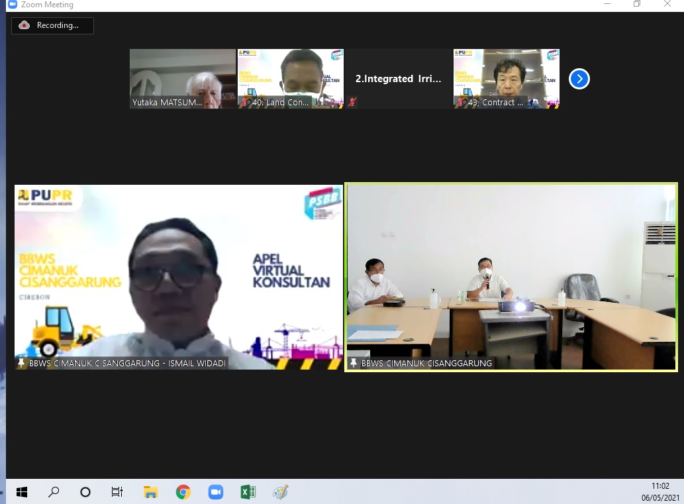Click the red recording cloud icon
This screenshot has width=684, height=504.
tap(24, 25)
